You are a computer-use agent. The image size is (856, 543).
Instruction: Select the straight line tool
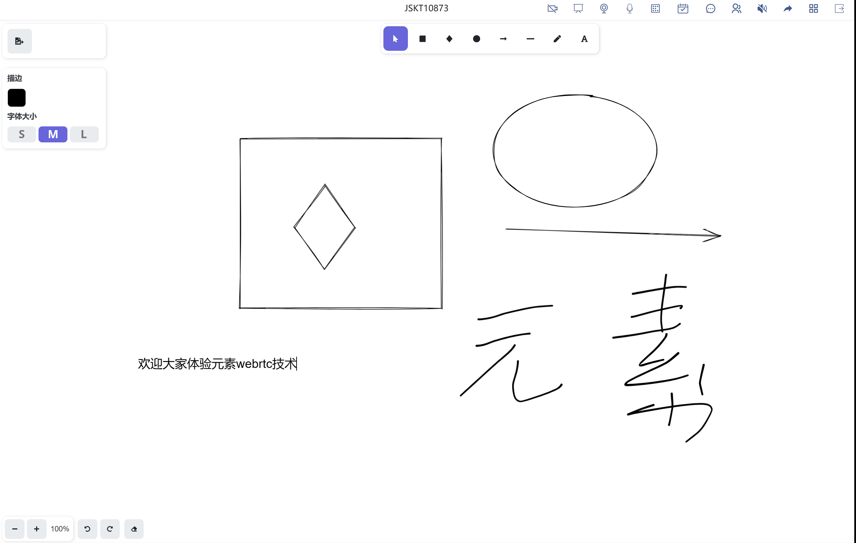pyautogui.click(x=530, y=39)
